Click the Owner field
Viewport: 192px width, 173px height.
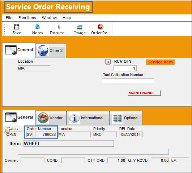pos(33,160)
